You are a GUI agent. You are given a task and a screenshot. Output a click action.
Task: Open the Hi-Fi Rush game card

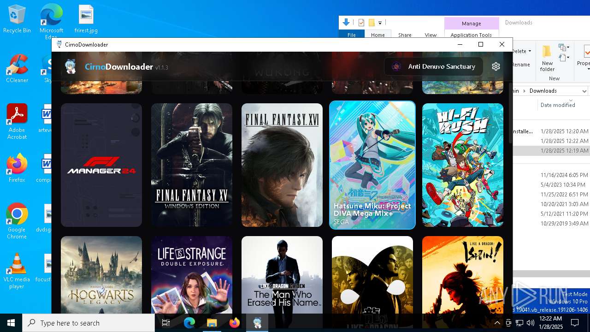point(463,165)
